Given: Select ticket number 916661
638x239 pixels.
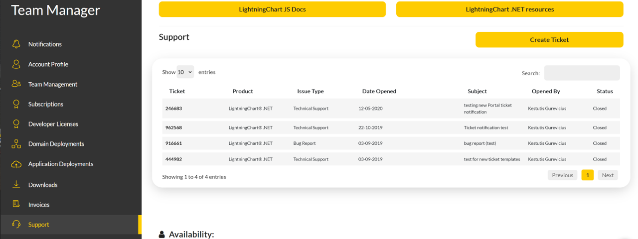Looking at the screenshot, I should tap(173, 143).
